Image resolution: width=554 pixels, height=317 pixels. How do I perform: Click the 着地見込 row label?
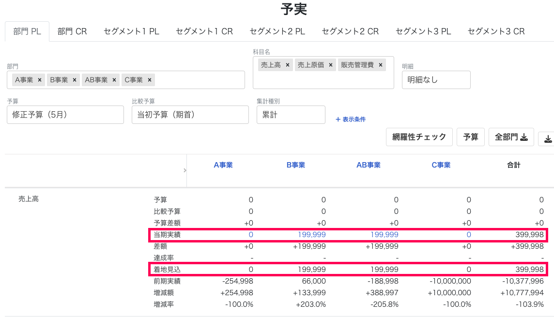pyautogui.click(x=167, y=270)
